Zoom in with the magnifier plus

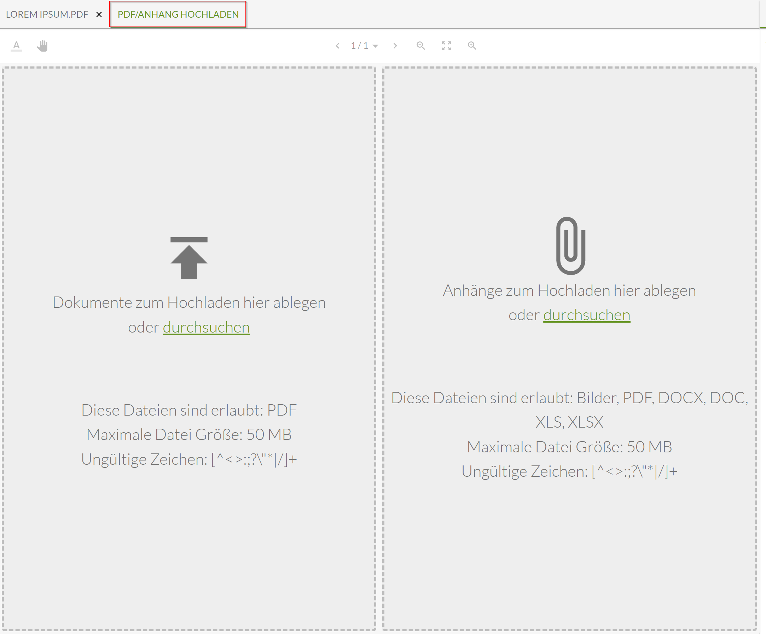point(472,46)
